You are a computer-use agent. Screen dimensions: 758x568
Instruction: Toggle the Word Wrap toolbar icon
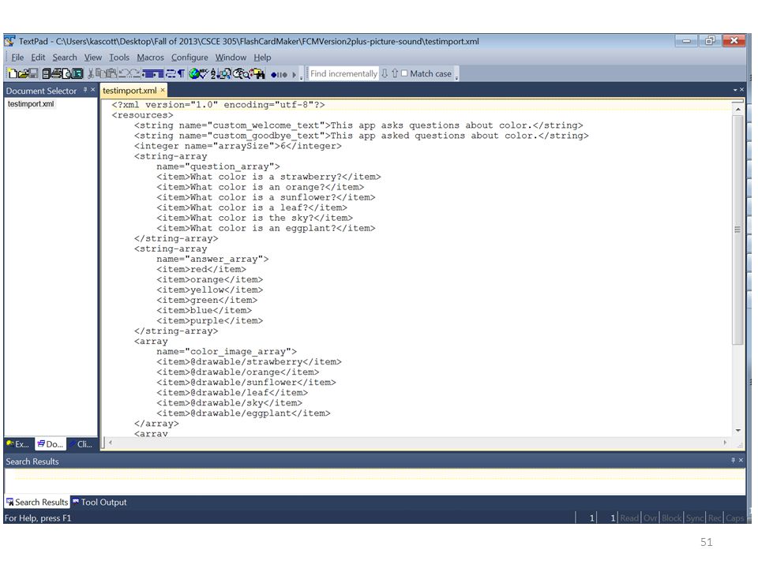tap(171, 73)
